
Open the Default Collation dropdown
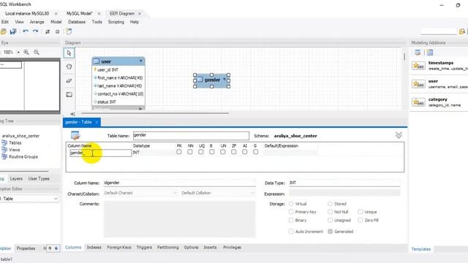pyautogui.click(x=218, y=193)
